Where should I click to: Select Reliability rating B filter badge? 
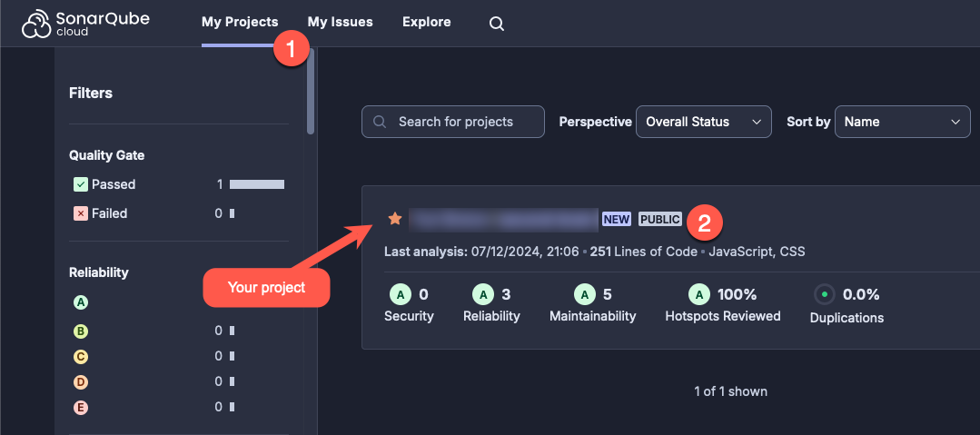(x=80, y=331)
